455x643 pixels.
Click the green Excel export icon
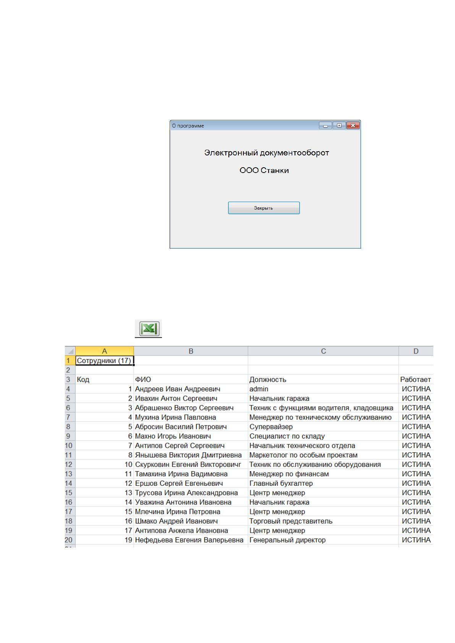click(x=148, y=329)
